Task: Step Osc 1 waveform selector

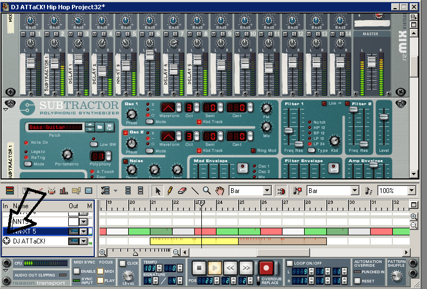Action: (179, 107)
